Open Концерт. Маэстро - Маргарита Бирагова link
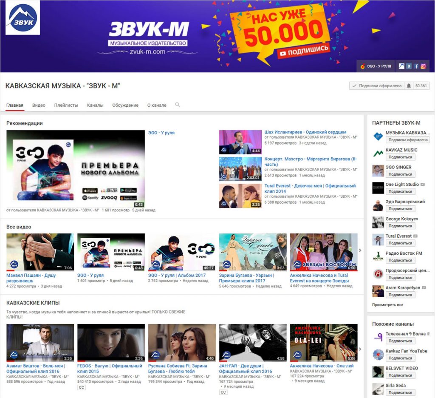Image resolution: width=435 pixels, height=398 pixels. pos(311,162)
